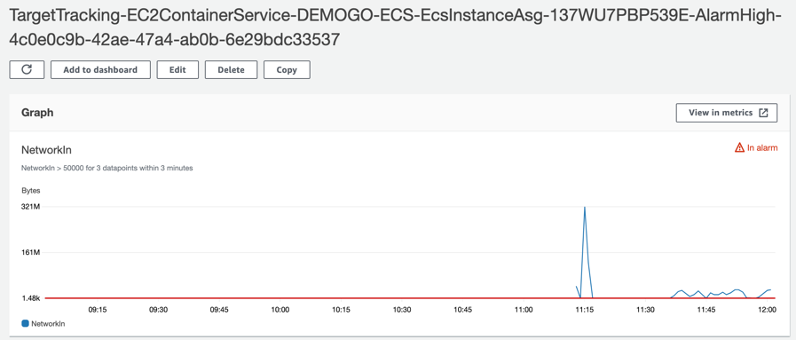
Task: Click the 12:00 time axis label
Action: tap(767, 309)
